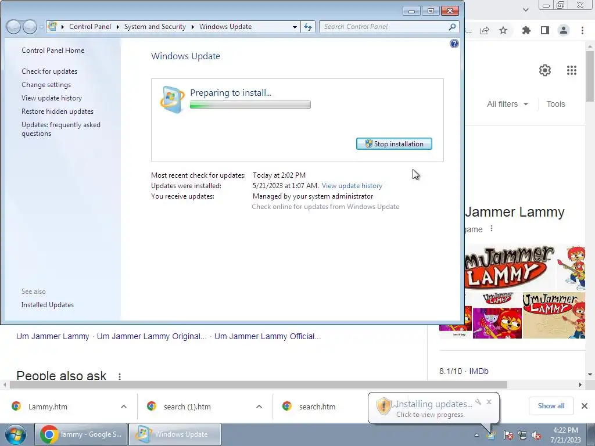Bookmark page with Chrome star icon
The width and height of the screenshot is (595, 446).
click(503, 30)
